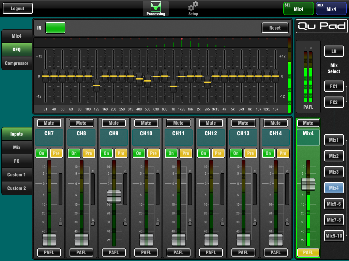The width and height of the screenshot is (349, 261).
Task: Click the Logout button
Action: [18, 8]
